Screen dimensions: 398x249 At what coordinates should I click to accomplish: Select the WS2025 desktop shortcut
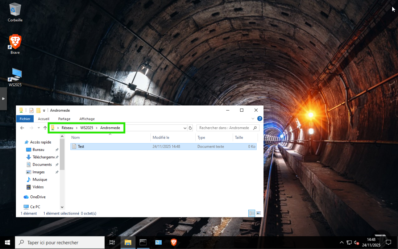click(15, 75)
